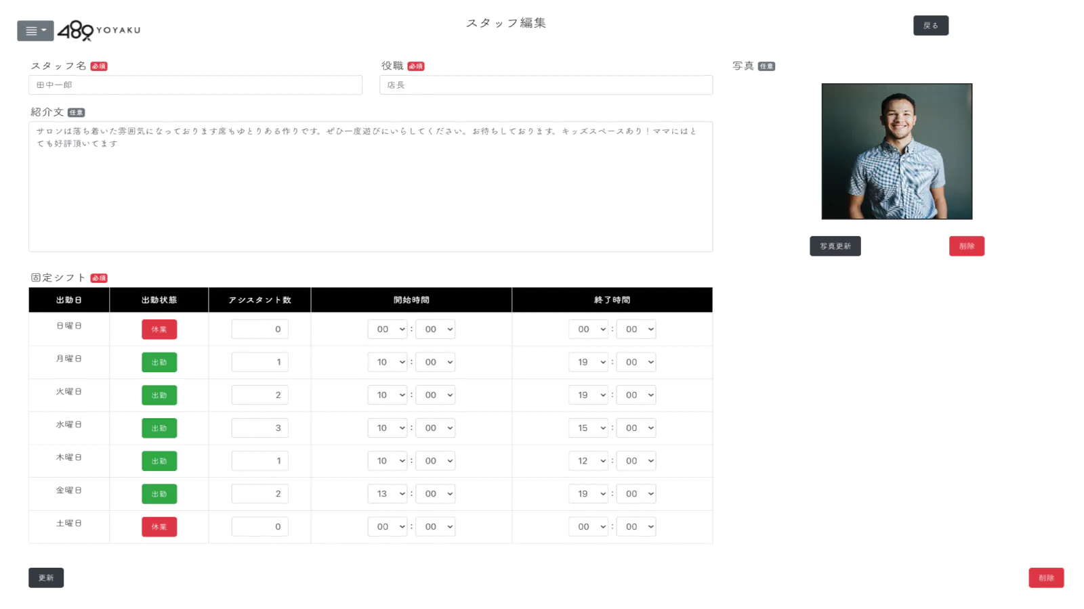Image resolution: width=1084 pixels, height=609 pixels.
Task: Open 金曜日 end hour dropdown
Action: (x=588, y=494)
